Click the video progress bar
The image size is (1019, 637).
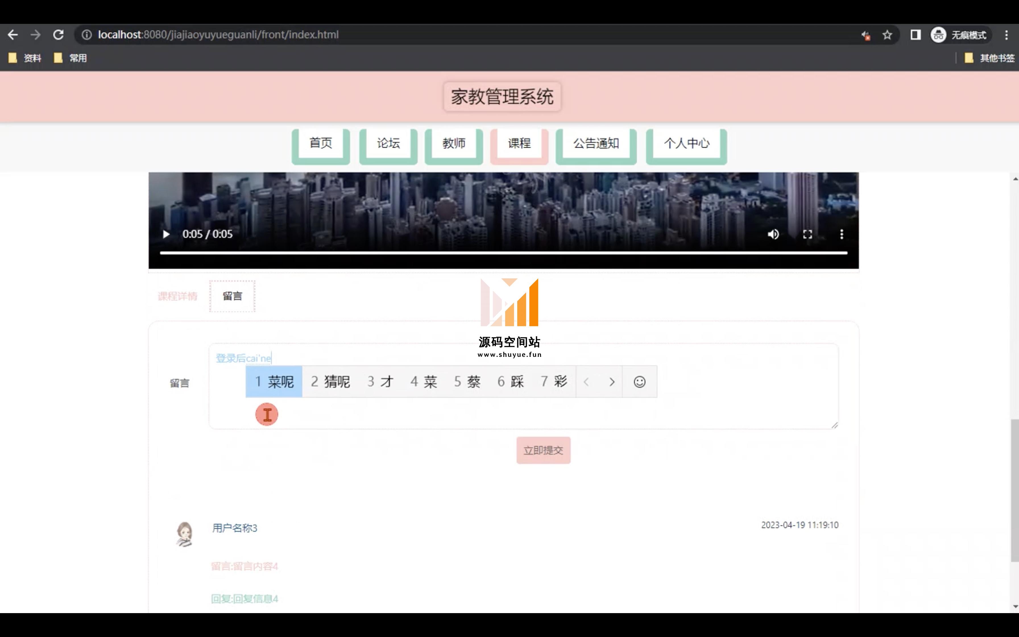504,253
